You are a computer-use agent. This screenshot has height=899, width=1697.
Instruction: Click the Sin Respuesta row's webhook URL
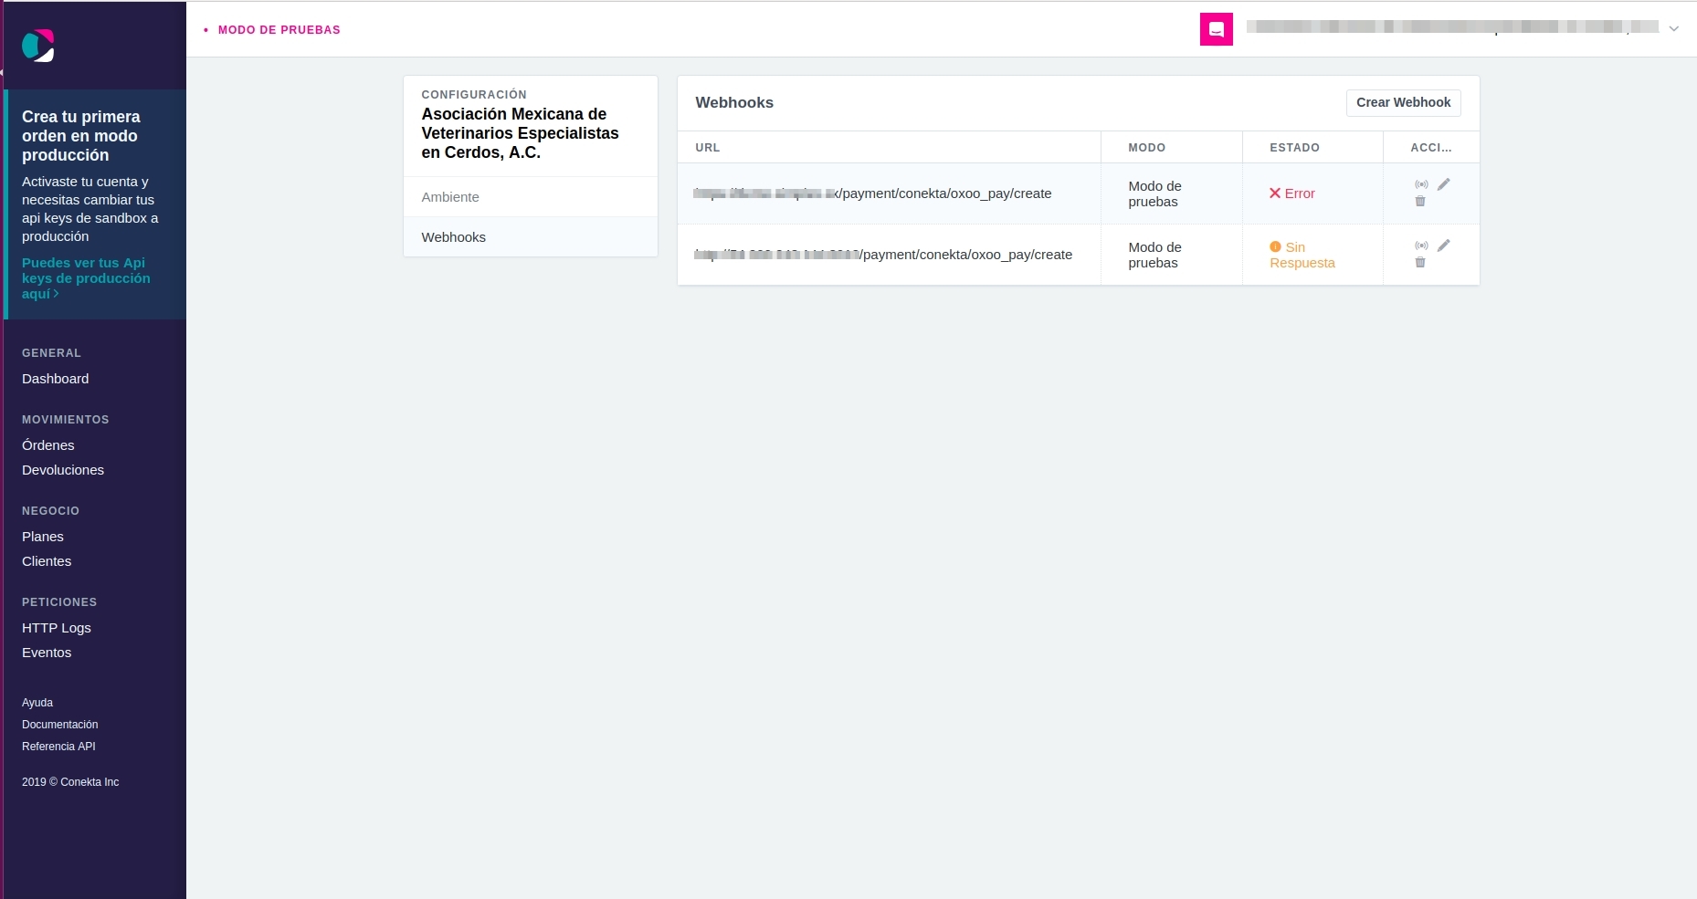point(883,255)
